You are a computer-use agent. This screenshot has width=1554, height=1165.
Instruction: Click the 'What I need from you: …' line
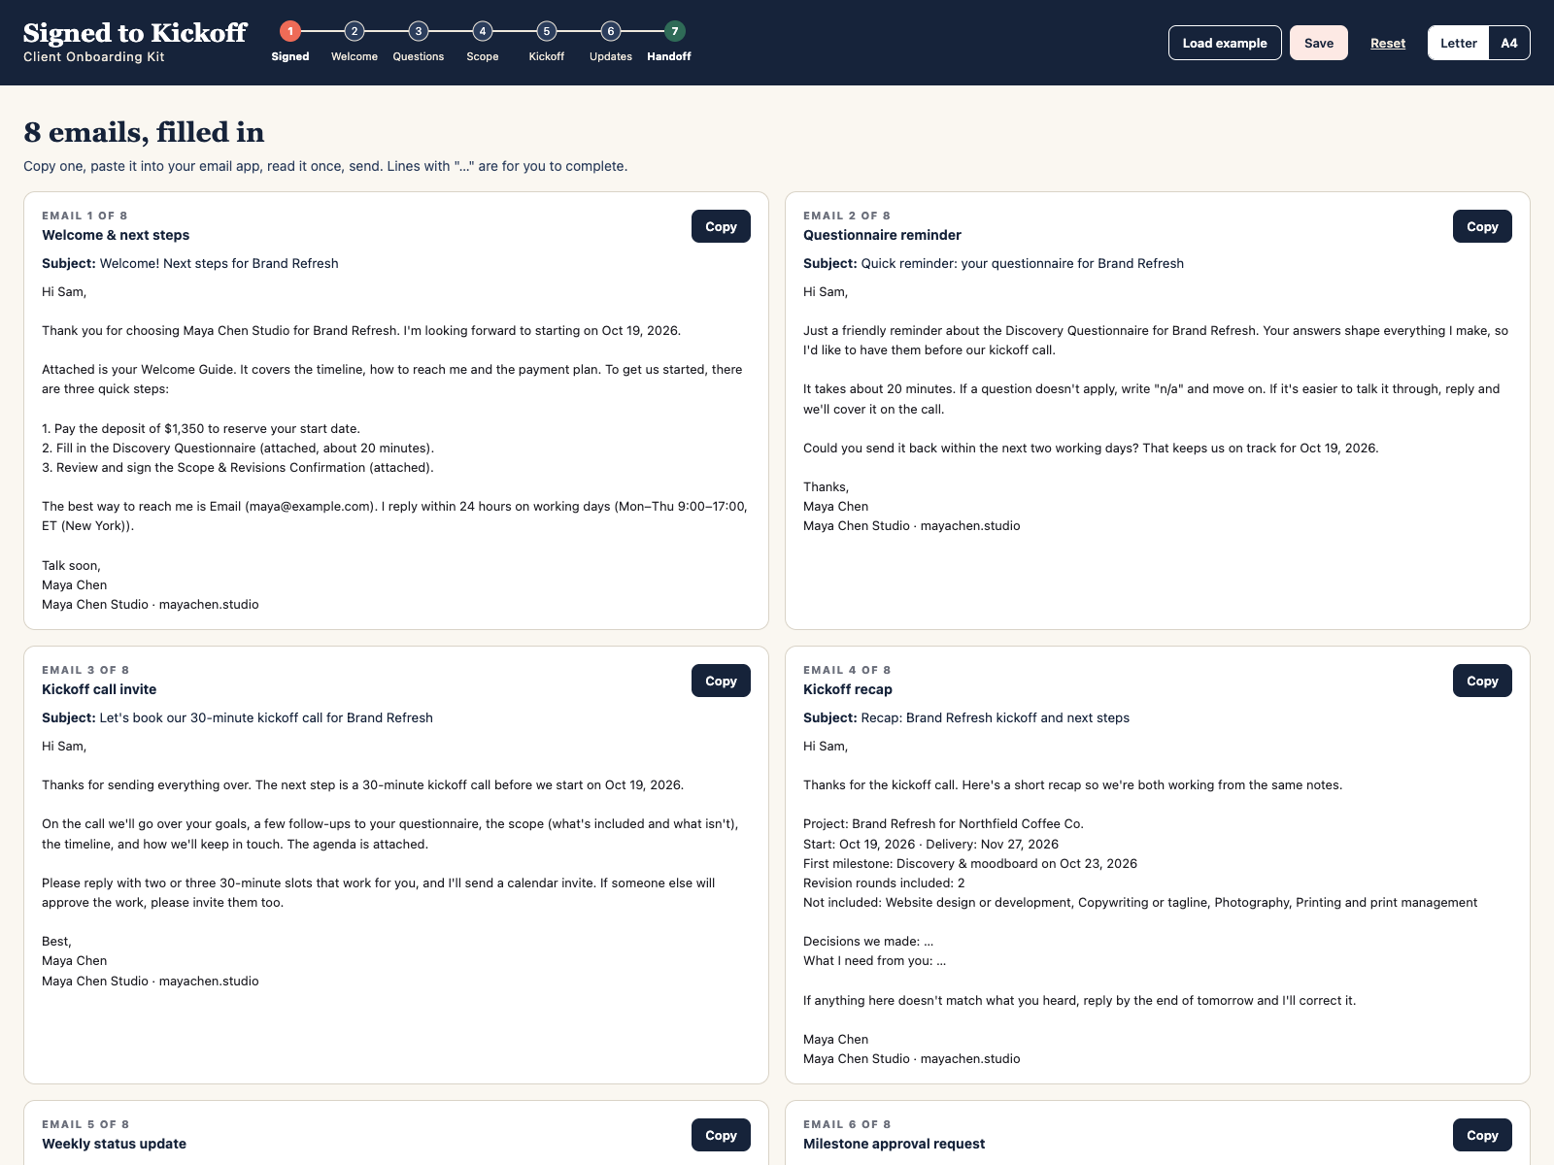point(874,960)
